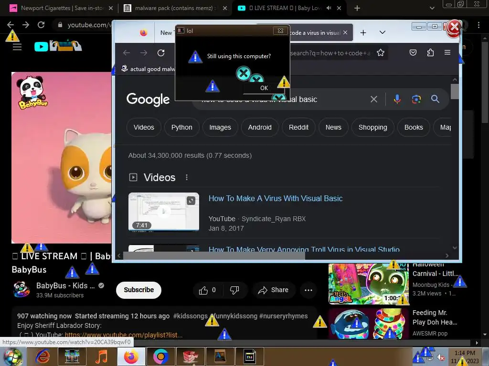The width and height of the screenshot is (489, 366).
Task: Open BabyBus - Kids channel name
Action: coord(65,286)
